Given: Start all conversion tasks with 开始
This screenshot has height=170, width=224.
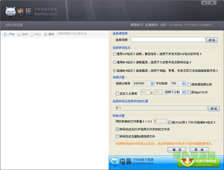Looking at the screenshot, I should (9, 34).
